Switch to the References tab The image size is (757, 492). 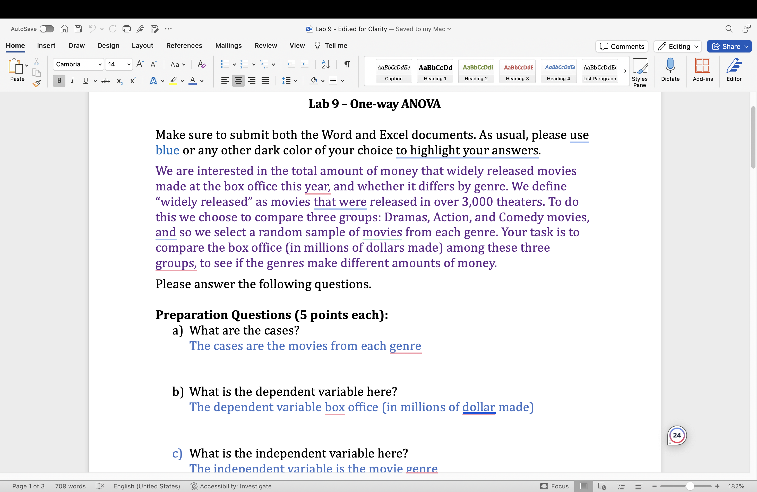coord(184,46)
